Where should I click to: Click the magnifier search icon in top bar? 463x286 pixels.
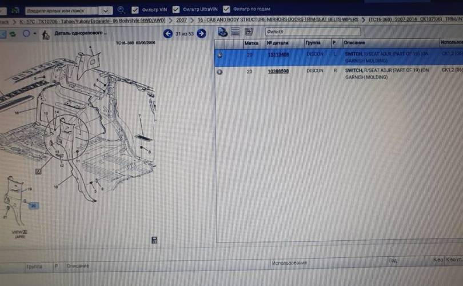pos(121,10)
